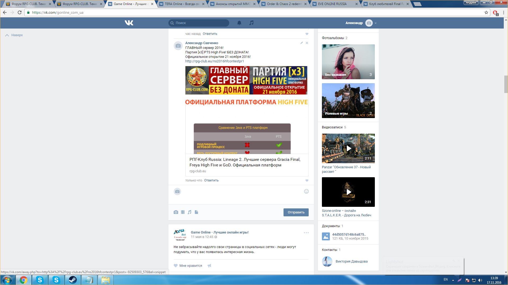
Task: Open Александр Савченко's profile name link
Action: (x=202, y=43)
